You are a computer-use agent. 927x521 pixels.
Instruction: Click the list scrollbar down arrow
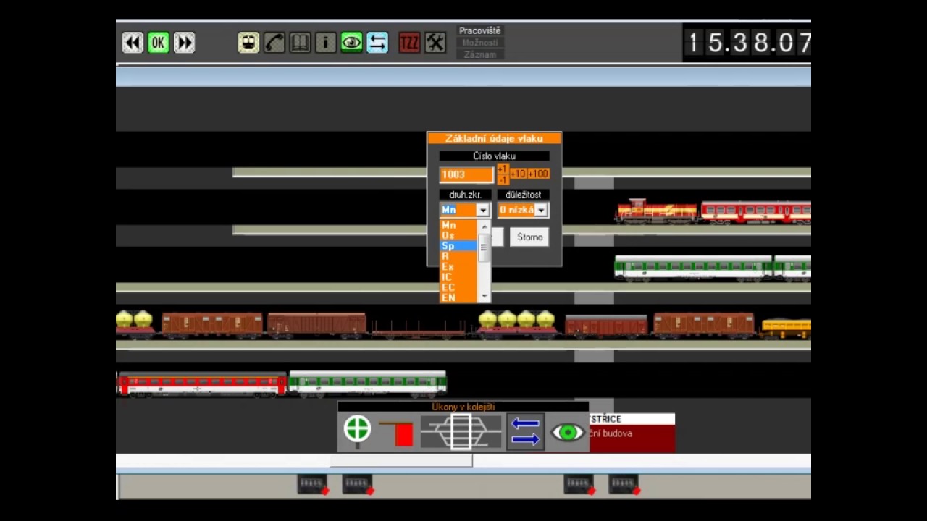(x=484, y=297)
